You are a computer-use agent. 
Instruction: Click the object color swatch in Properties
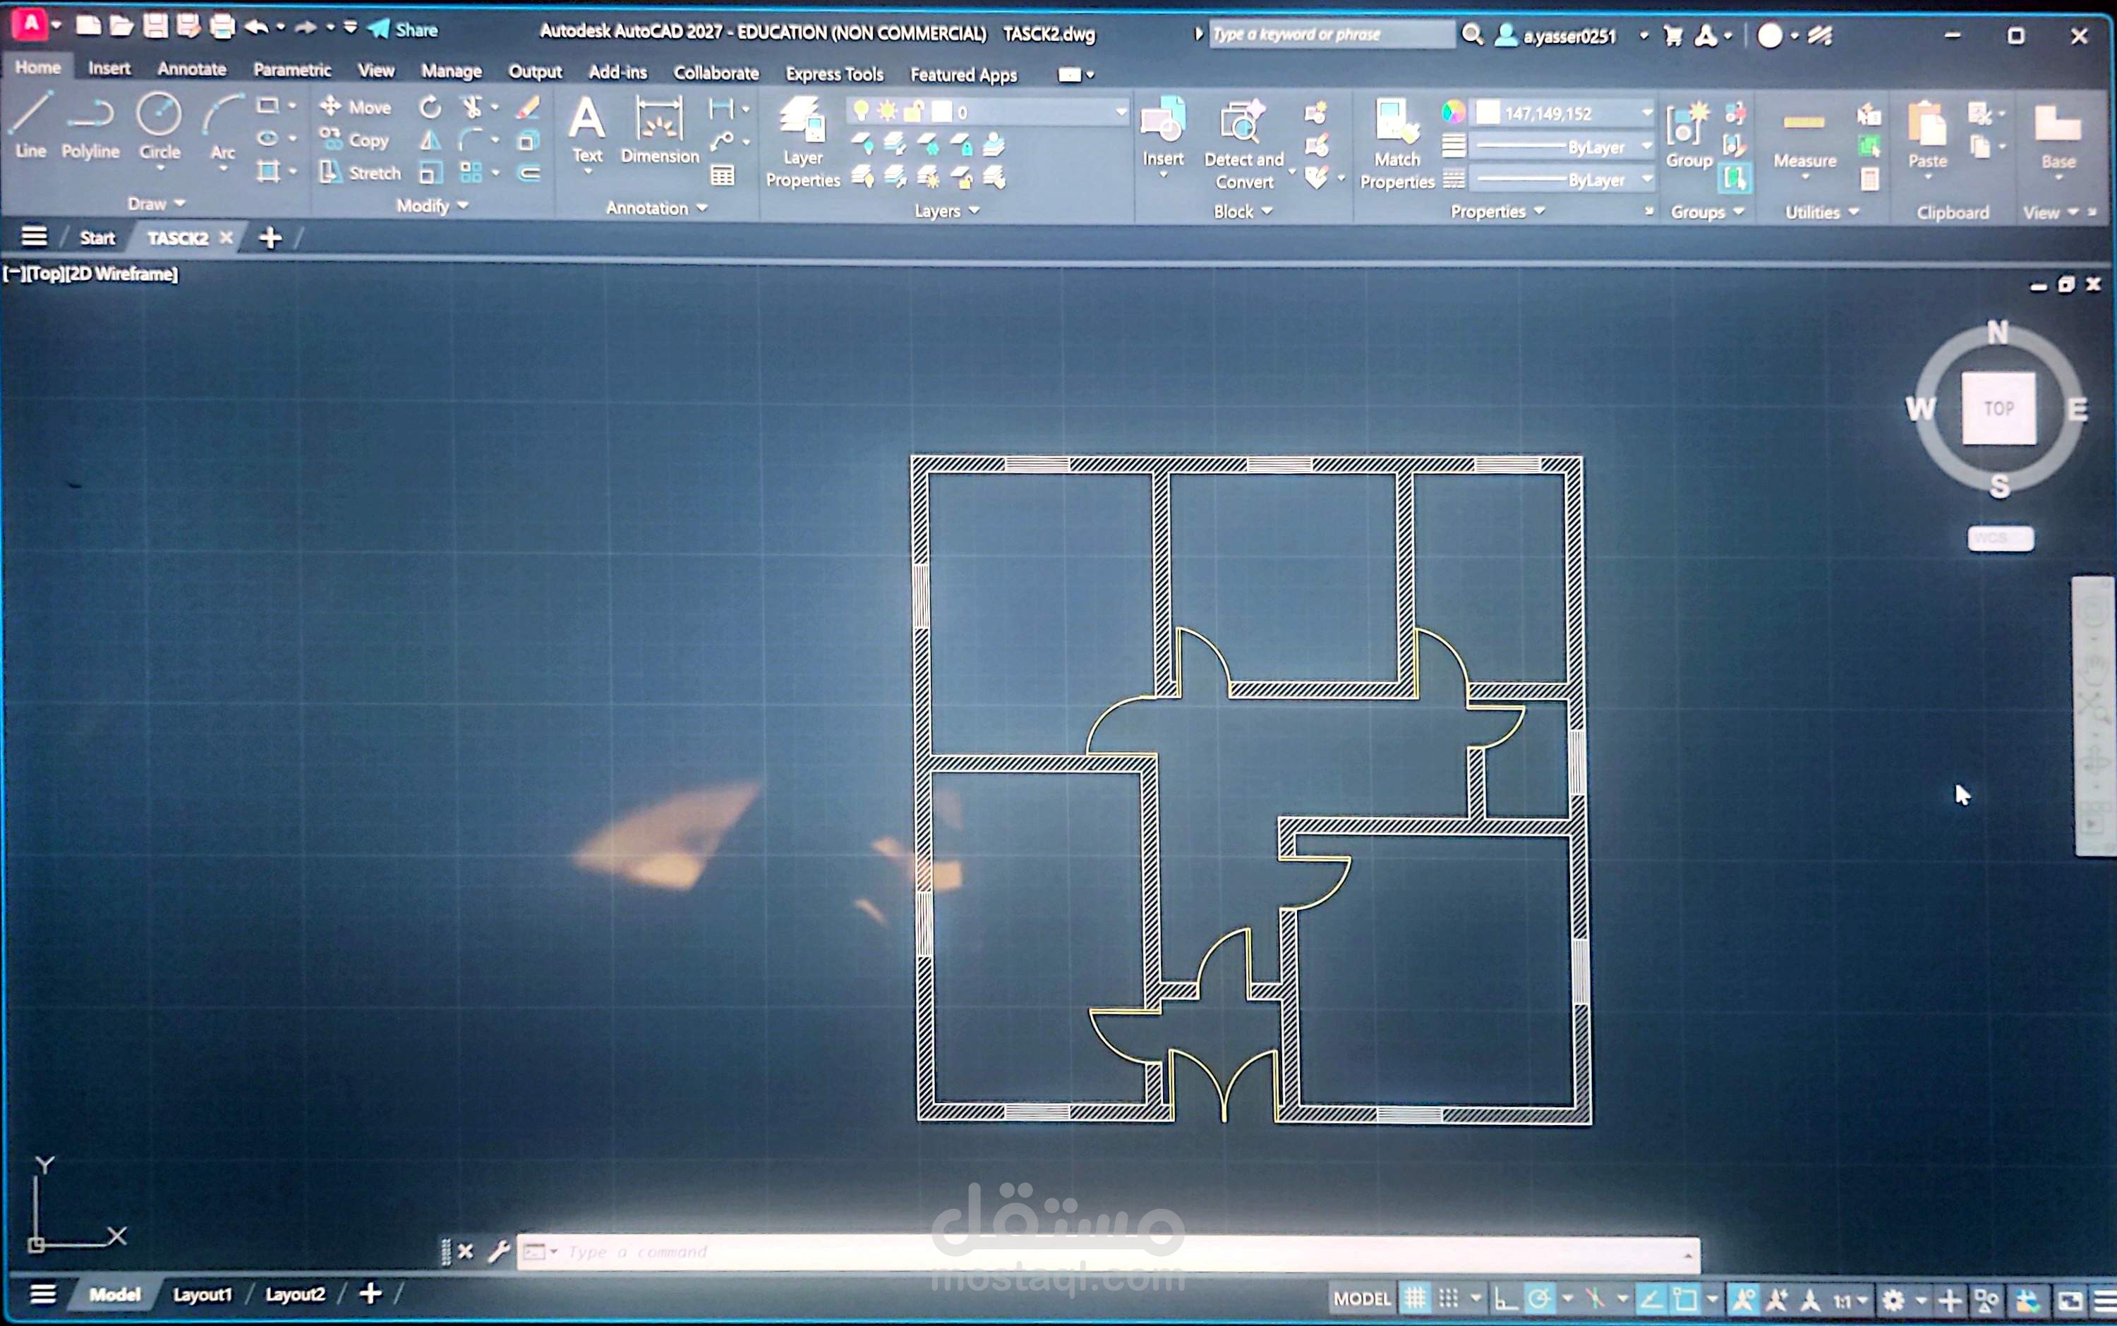click(x=1487, y=112)
